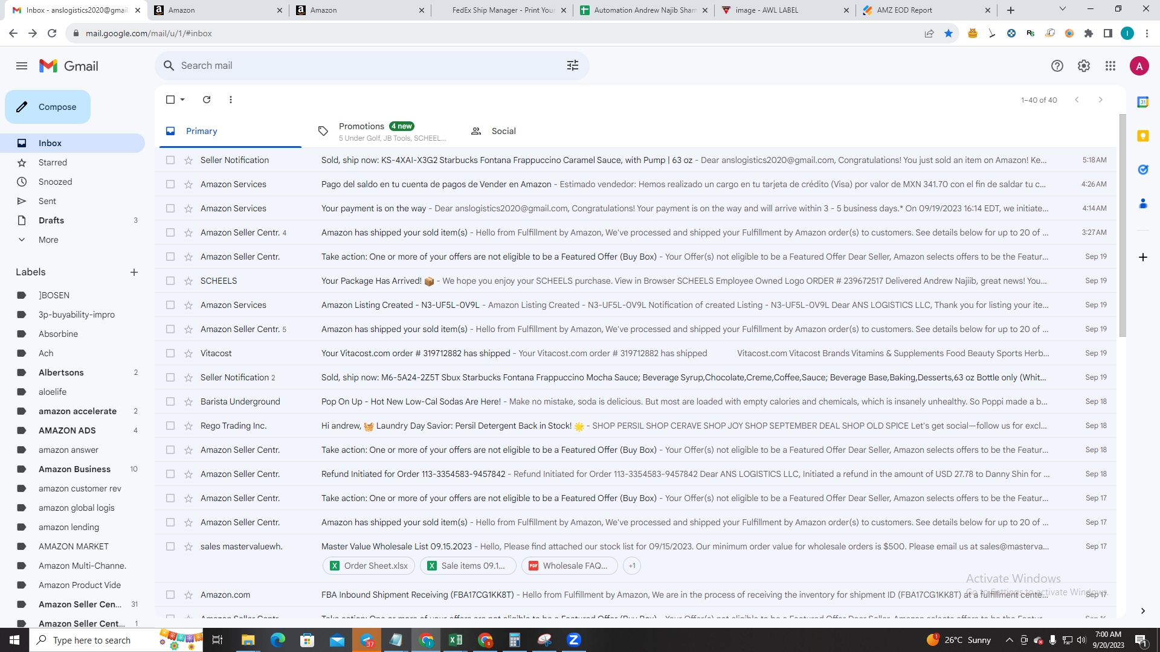Image resolution: width=1160 pixels, height=652 pixels.
Task: Open the Sale items attachment chip
Action: click(x=468, y=566)
